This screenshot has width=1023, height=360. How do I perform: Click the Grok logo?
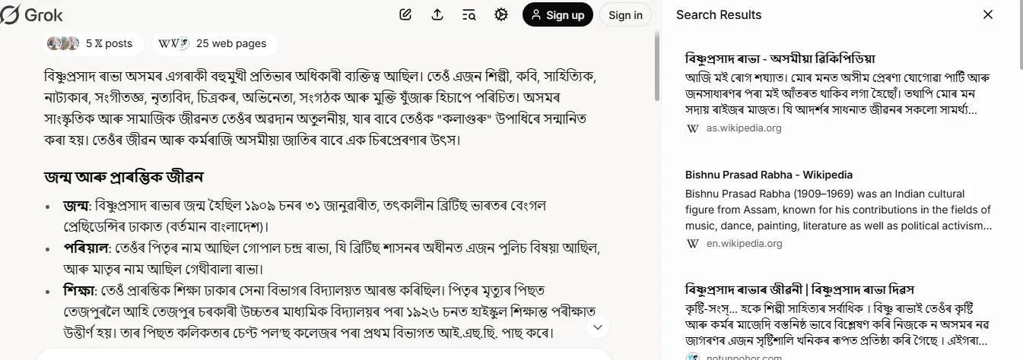(x=32, y=14)
